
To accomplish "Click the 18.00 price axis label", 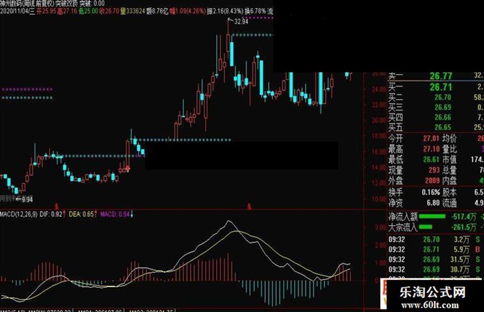I will [x=378, y=136].
